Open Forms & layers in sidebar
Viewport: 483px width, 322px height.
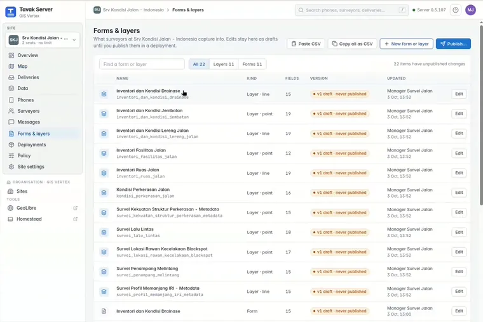tap(43, 134)
